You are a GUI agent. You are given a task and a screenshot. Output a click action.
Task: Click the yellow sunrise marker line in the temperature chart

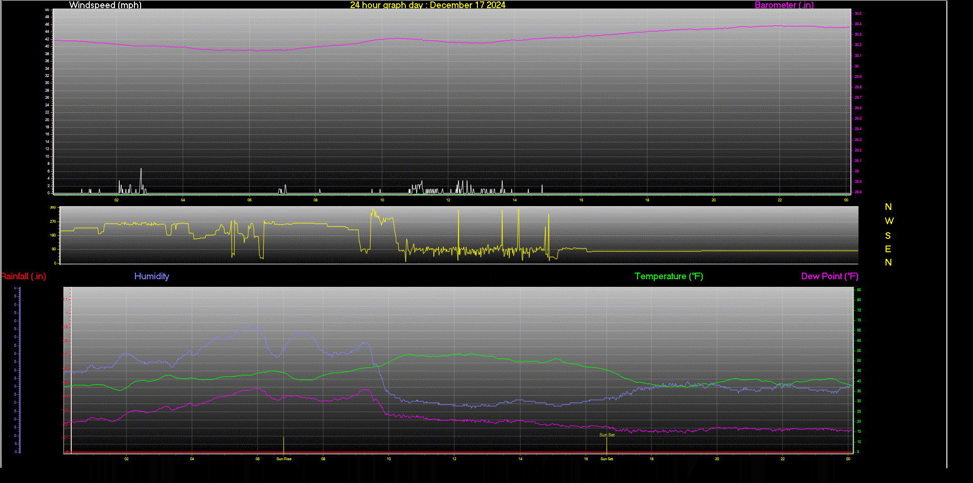pyautogui.click(x=284, y=445)
